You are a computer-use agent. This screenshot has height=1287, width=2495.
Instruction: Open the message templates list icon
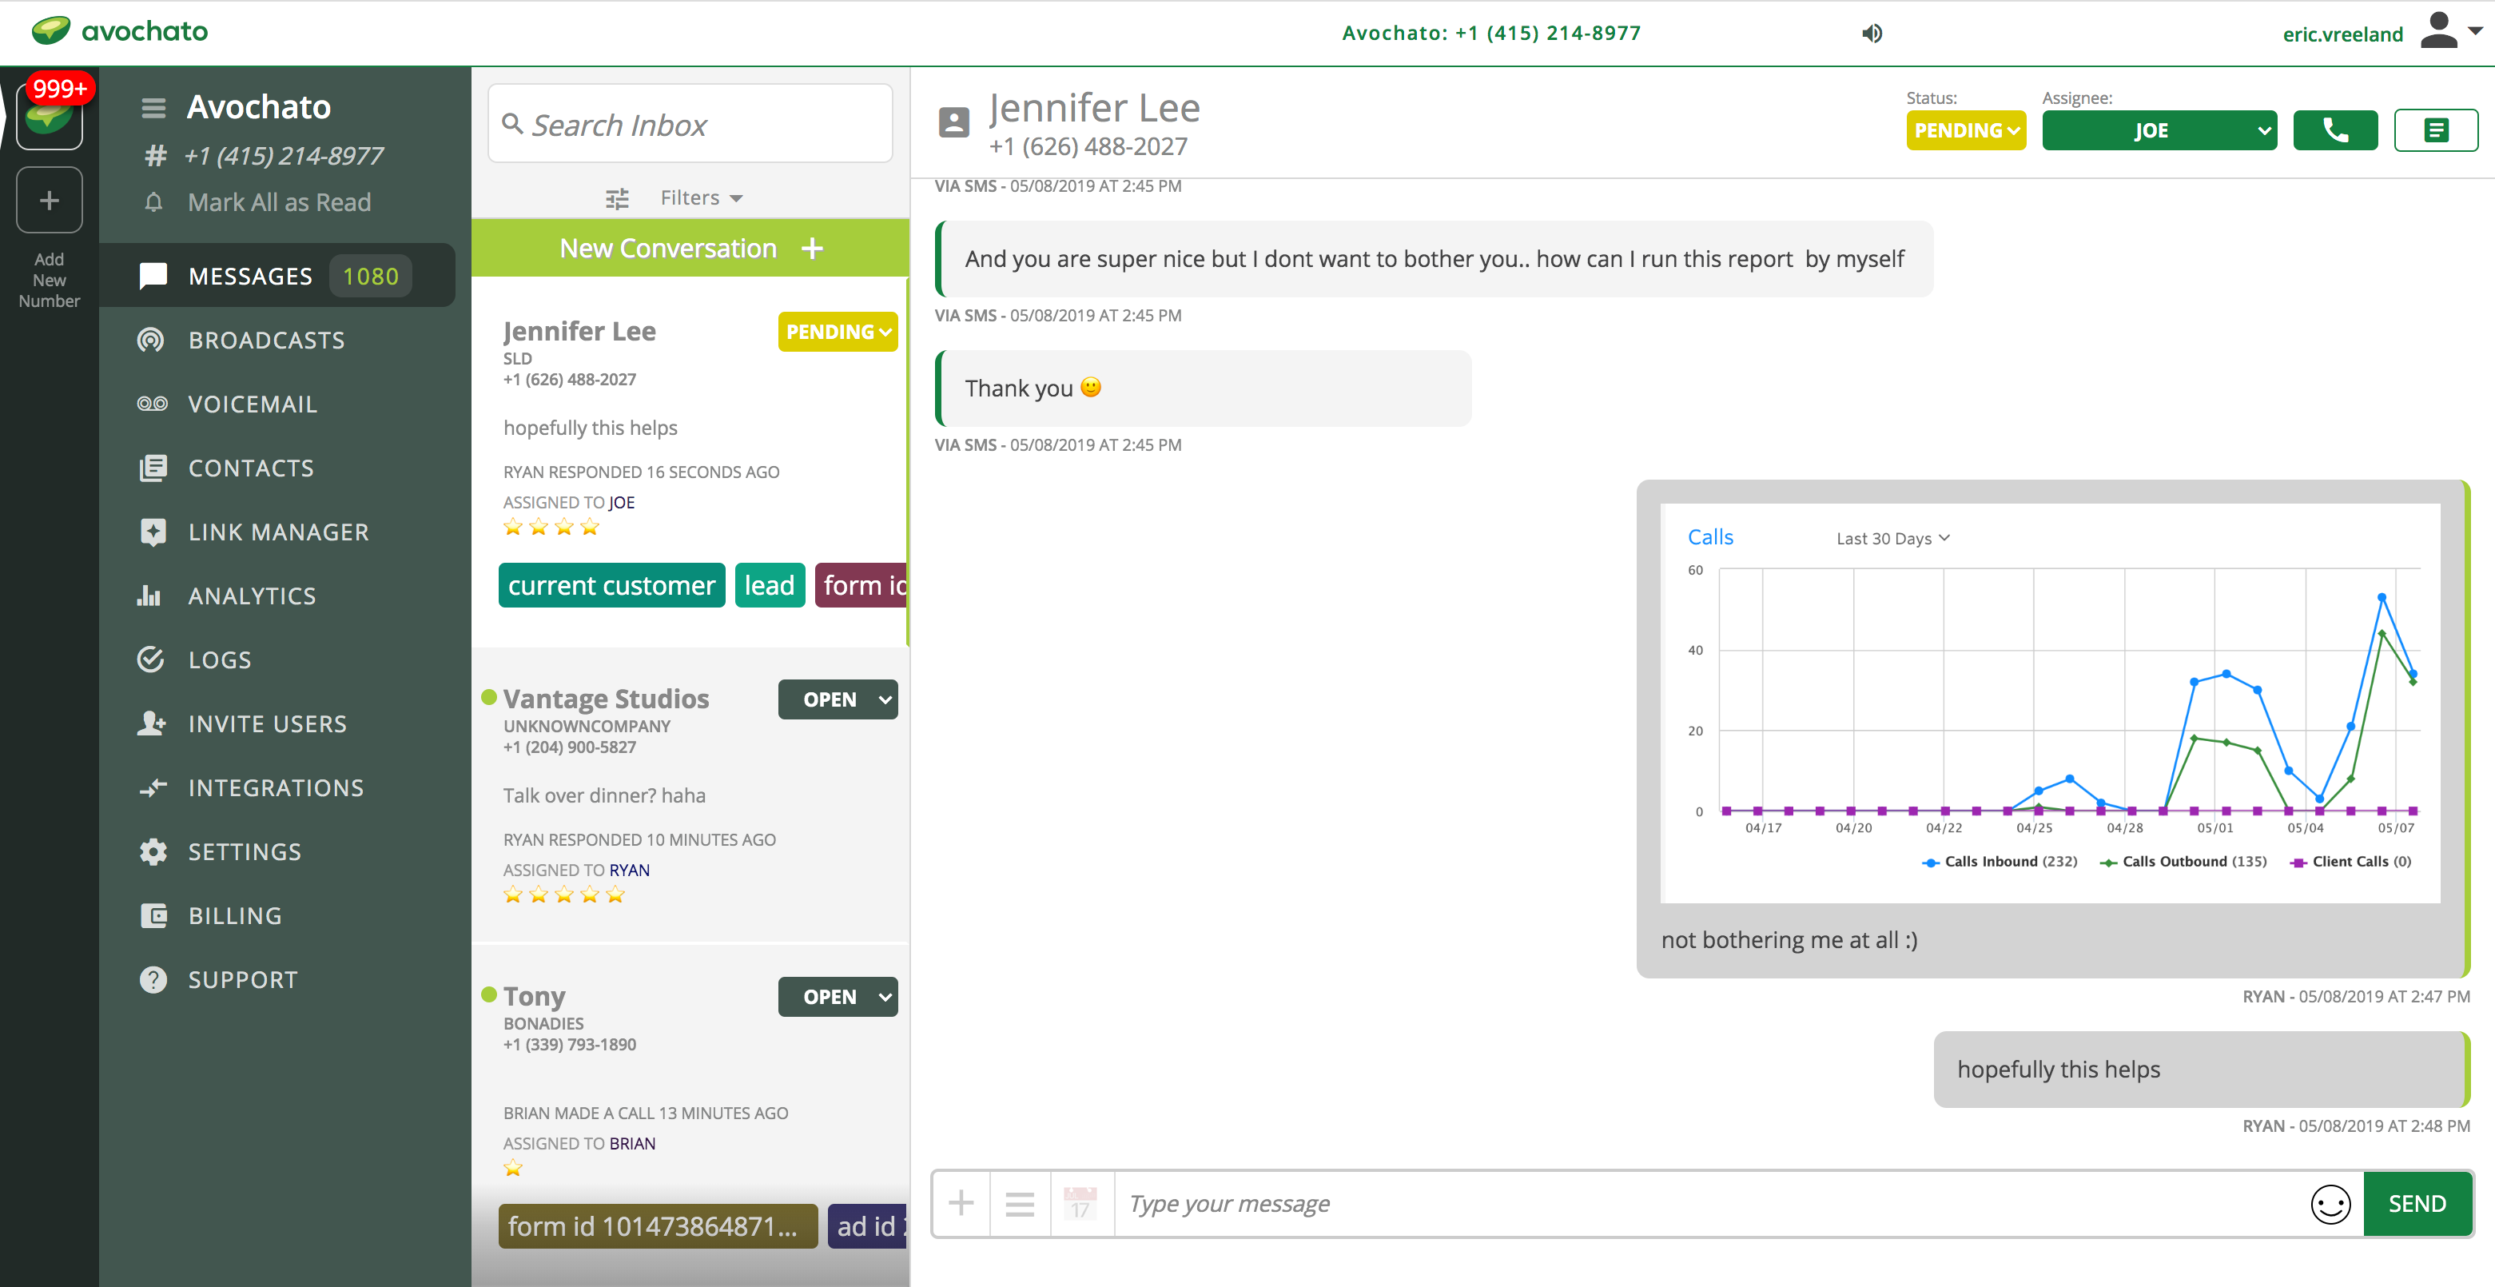pyautogui.click(x=1019, y=1204)
